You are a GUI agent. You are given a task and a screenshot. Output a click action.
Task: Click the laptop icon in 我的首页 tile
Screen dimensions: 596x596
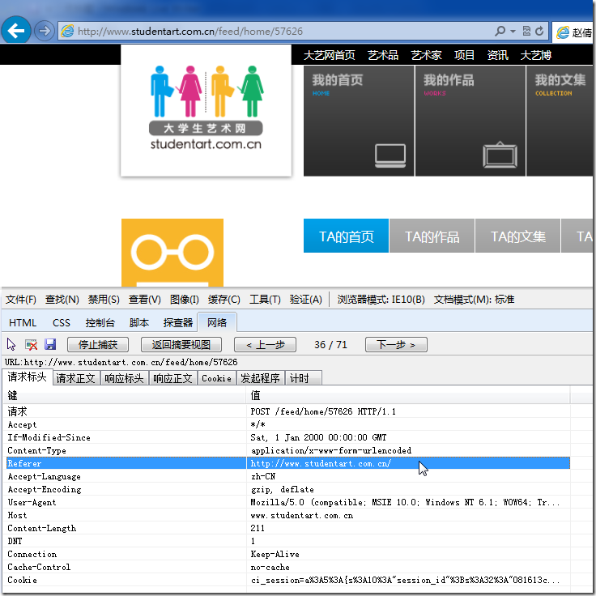click(390, 155)
